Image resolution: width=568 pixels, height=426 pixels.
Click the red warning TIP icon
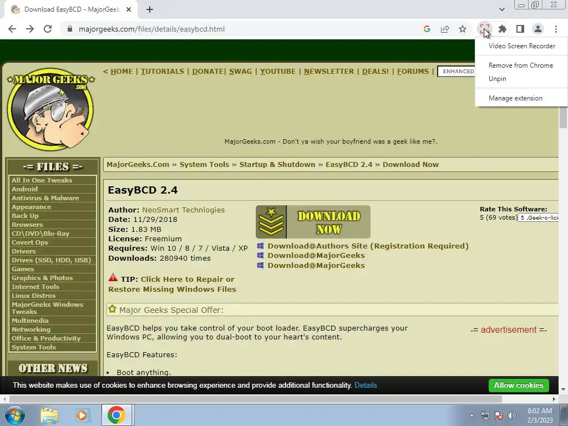click(x=113, y=278)
